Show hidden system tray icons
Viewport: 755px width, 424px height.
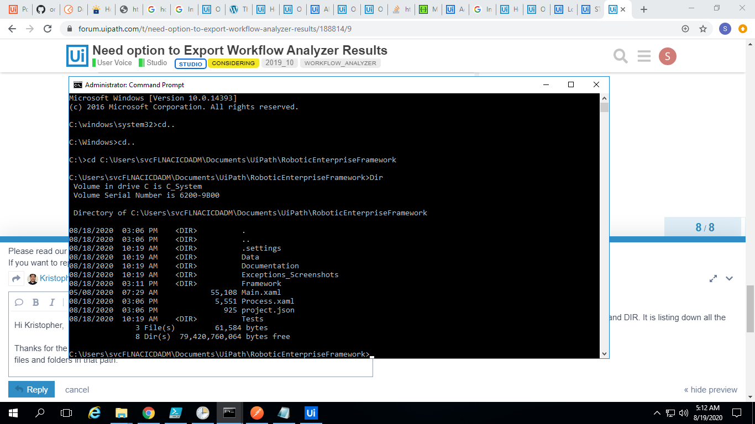(x=657, y=412)
